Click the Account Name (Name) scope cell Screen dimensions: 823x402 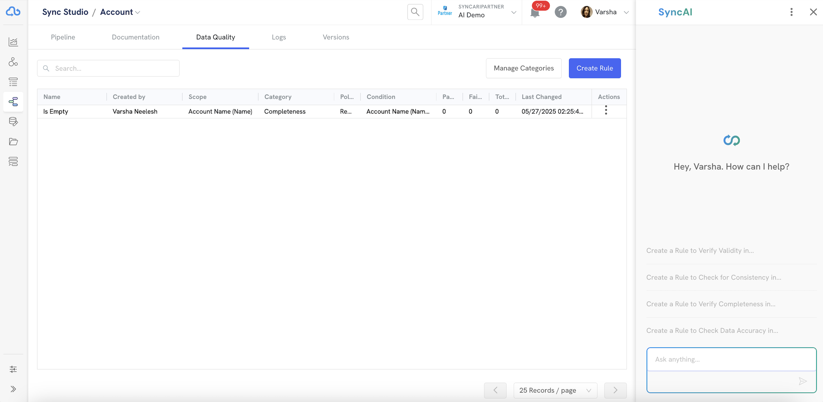(220, 111)
